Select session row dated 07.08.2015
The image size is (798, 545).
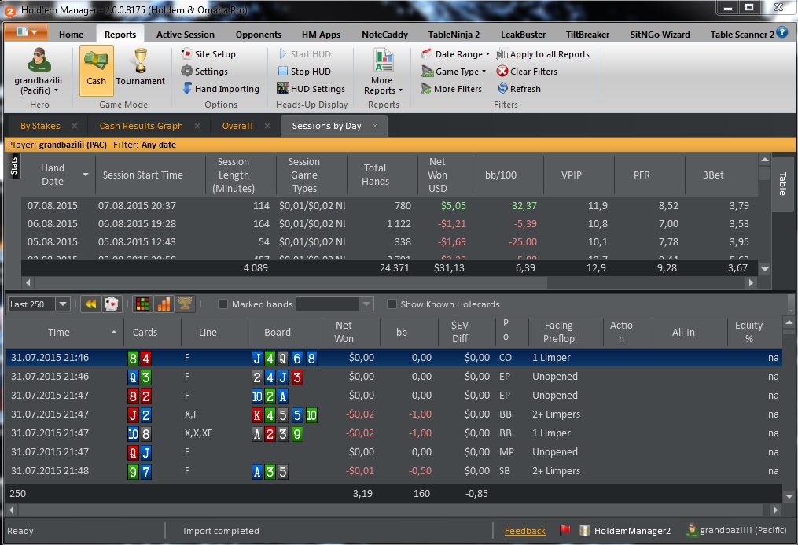coord(389,205)
